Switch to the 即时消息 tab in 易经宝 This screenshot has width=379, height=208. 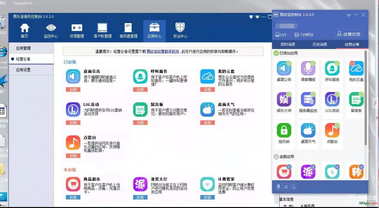[288, 45]
